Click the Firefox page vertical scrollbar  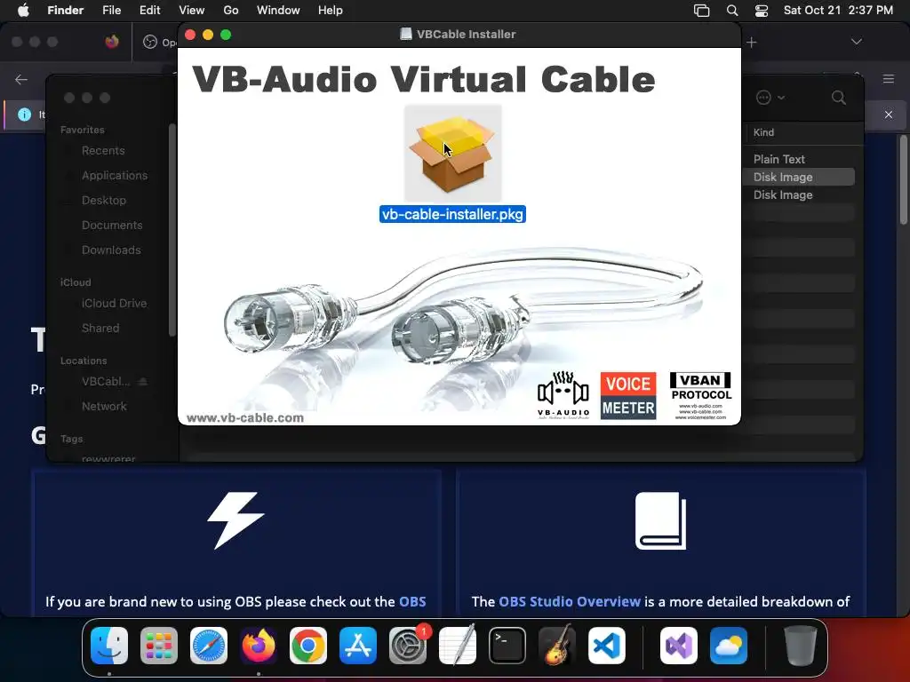pyautogui.click(x=903, y=179)
